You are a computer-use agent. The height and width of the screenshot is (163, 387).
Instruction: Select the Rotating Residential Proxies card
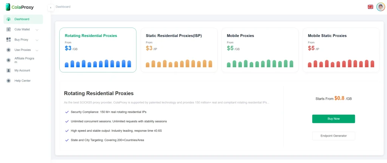tap(98, 50)
